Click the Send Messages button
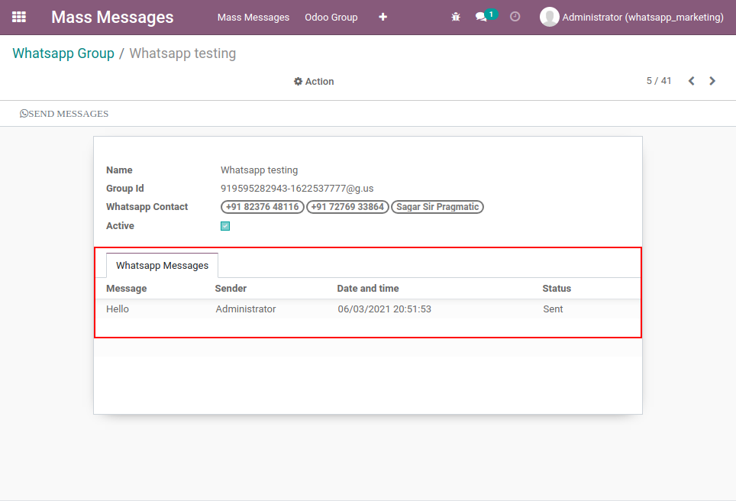The width and height of the screenshot is (736, 501). click(64, 114)
